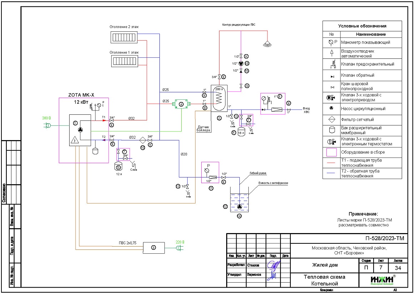Image resolution: width=416 pixels, height=294 pixels.
Task: Select the high-voltage warning triangle in the boiler
Action: click(75, 140)
